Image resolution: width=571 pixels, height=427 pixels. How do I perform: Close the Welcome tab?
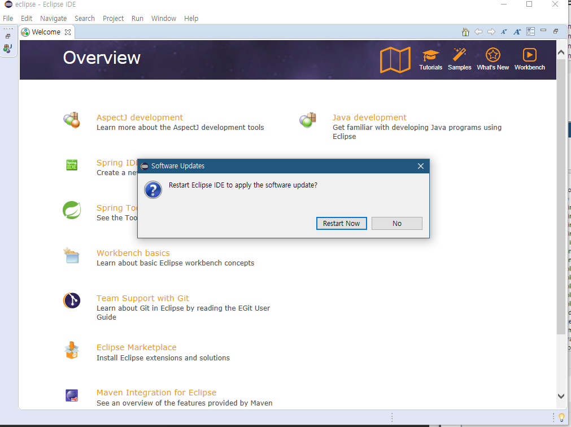pyautogui.click(x=68, y=32)
